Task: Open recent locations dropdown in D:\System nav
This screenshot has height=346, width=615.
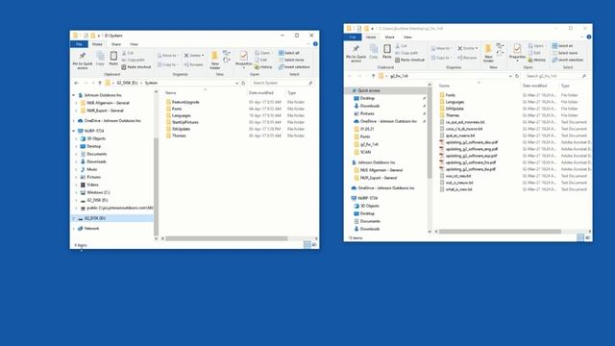Action: pyautogui.click(x=93, y=84)
